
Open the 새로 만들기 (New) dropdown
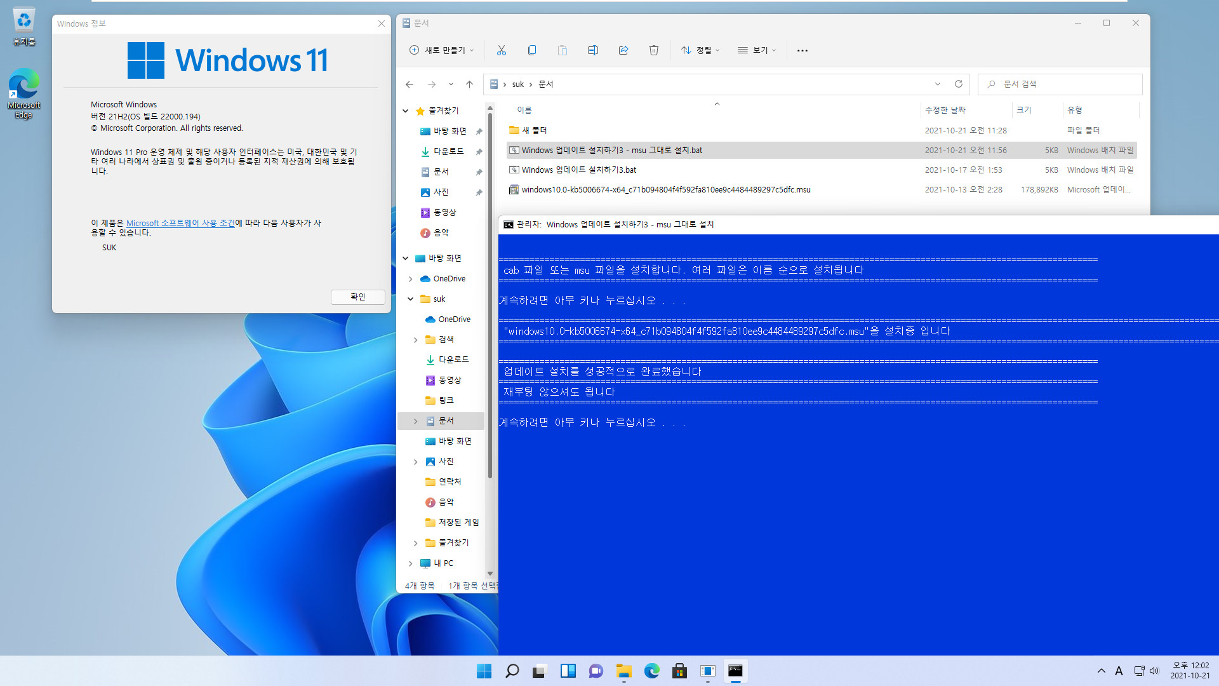[442, 50]
